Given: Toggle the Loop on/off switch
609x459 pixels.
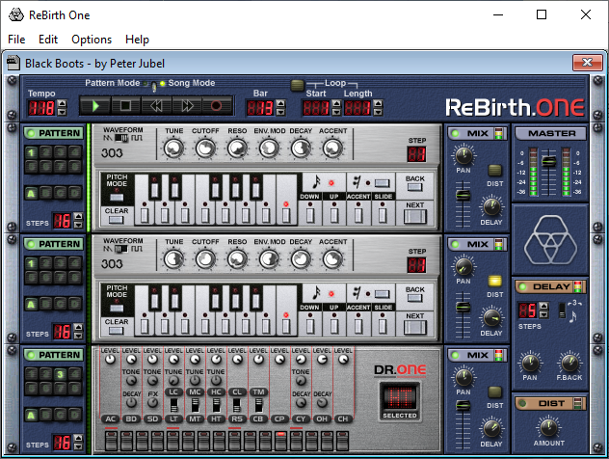Looking at the screenshot, I should click(x=298, y=84).
